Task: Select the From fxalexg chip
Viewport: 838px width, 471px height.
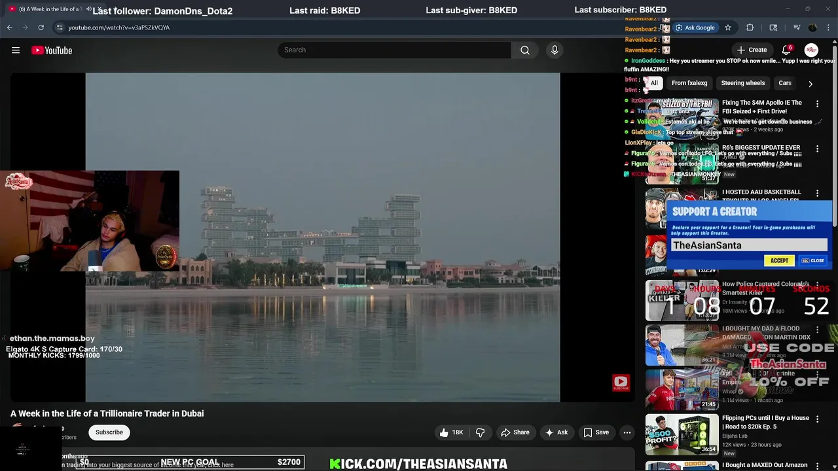Action: pyautogui.click(x=689, y=83)
